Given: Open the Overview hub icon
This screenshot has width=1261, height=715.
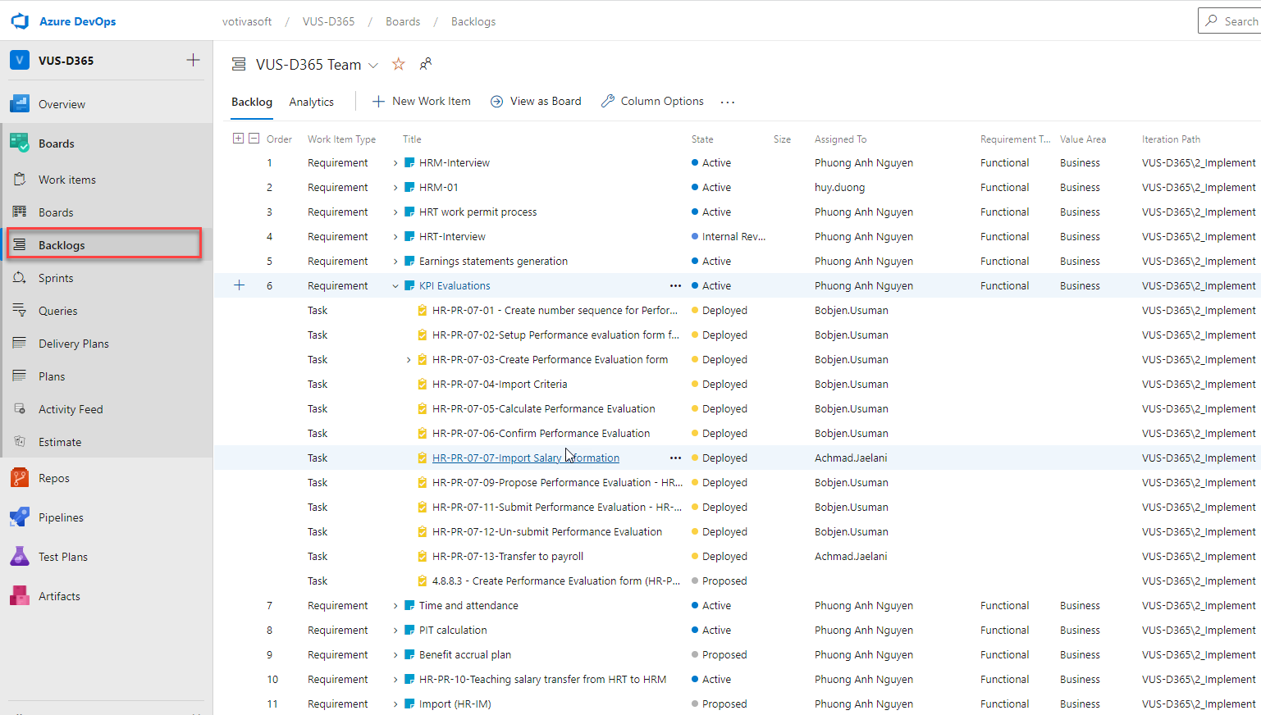Looking at the screenshot, I should pos(20,104).
